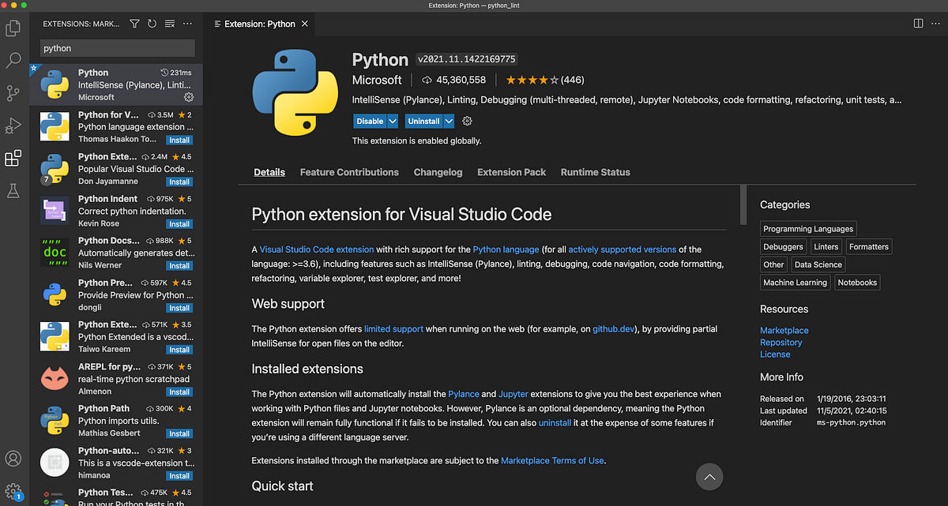Viewport: 948px width, 506px height.
Task: Open the extension settings gear beside Uninstall
Action: click(466, 121)
